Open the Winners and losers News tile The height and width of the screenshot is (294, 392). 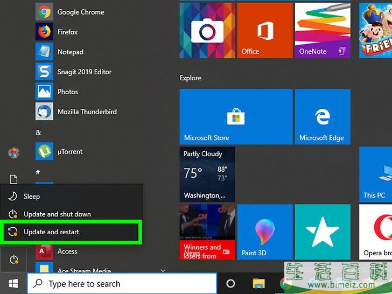pos(207,232)
